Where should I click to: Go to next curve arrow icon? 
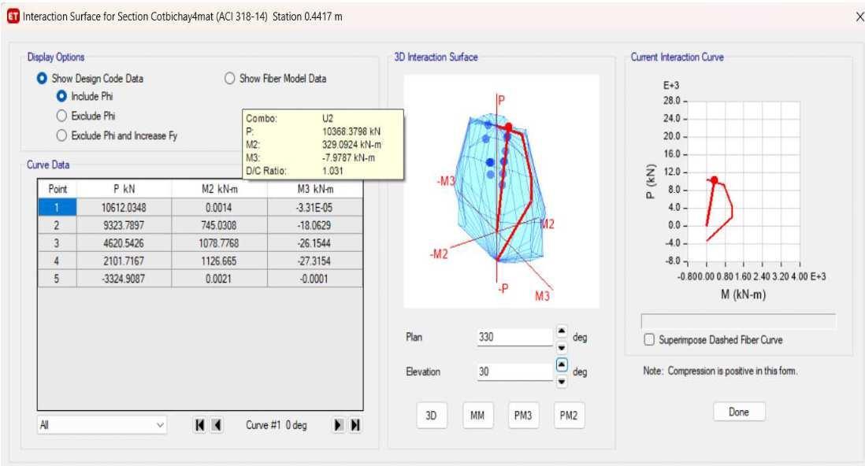coord(338,424)
